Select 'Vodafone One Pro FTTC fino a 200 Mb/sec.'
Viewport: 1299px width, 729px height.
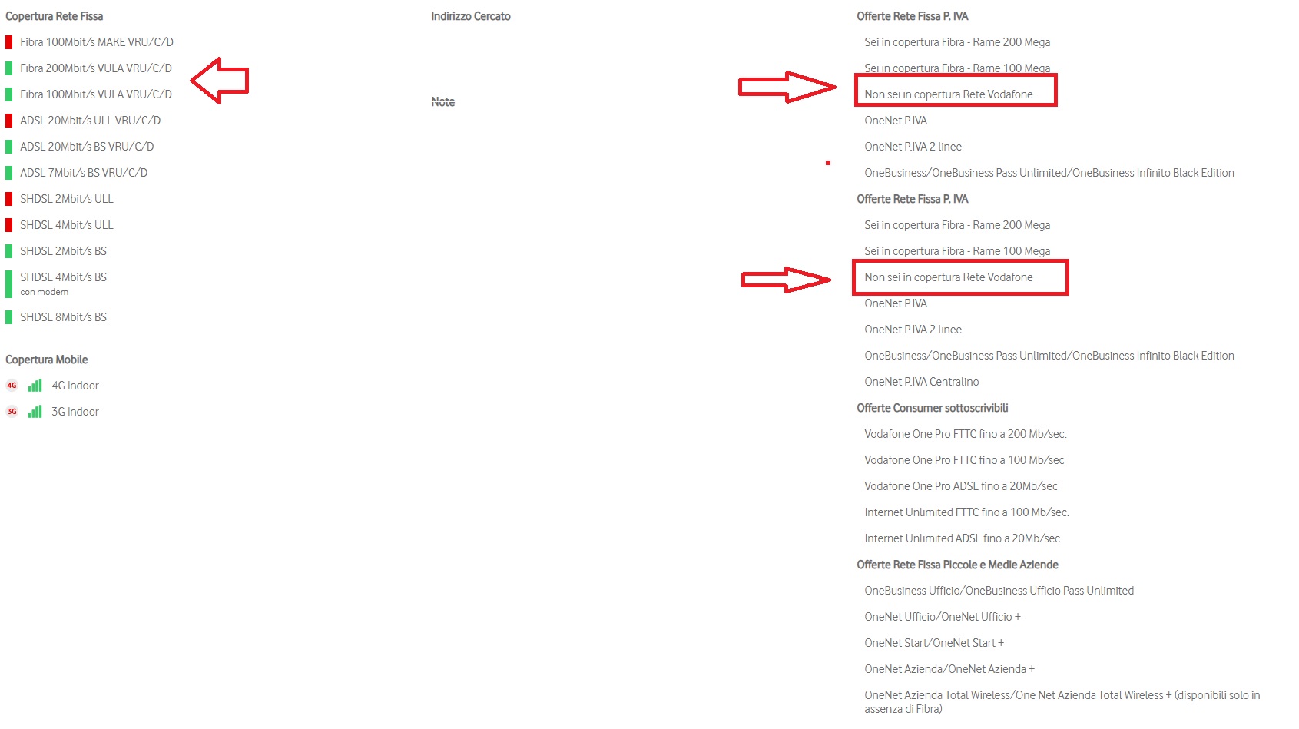[x=966, y=434]
